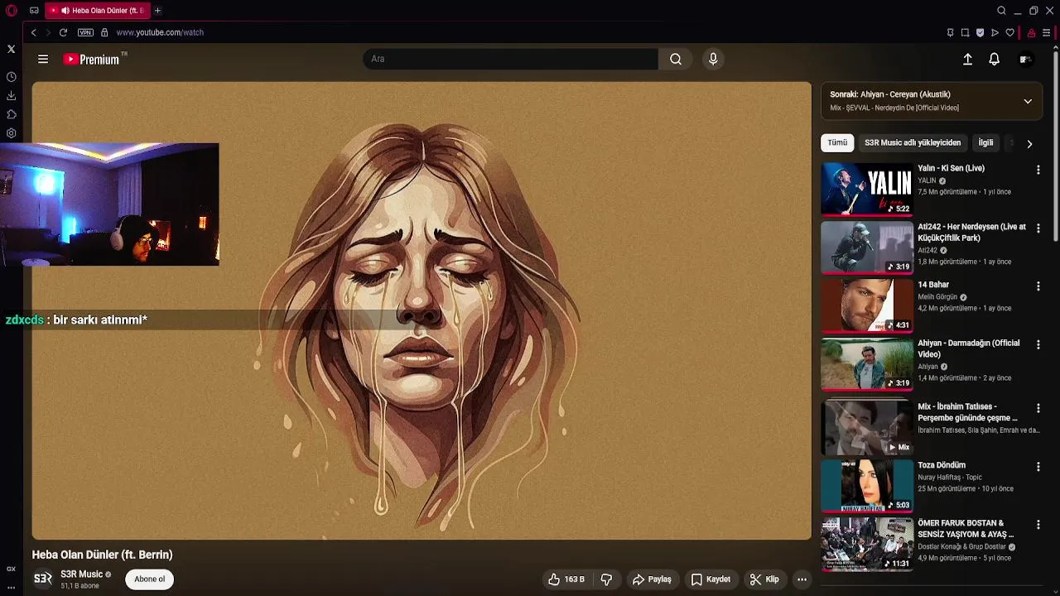The height and width of the screenshot is (596, 1060).
Task: Expand the Sonraki queue panel chevron
Action: click(1028, 101)
